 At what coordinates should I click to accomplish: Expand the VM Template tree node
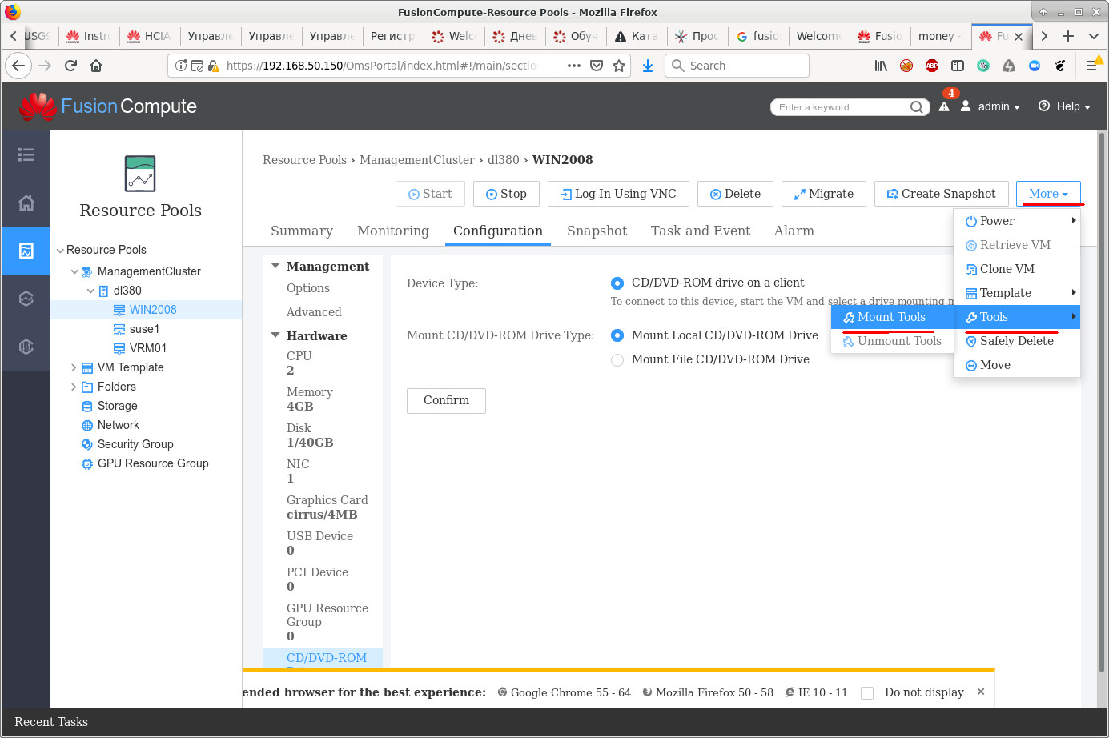[x=74, y=367]
